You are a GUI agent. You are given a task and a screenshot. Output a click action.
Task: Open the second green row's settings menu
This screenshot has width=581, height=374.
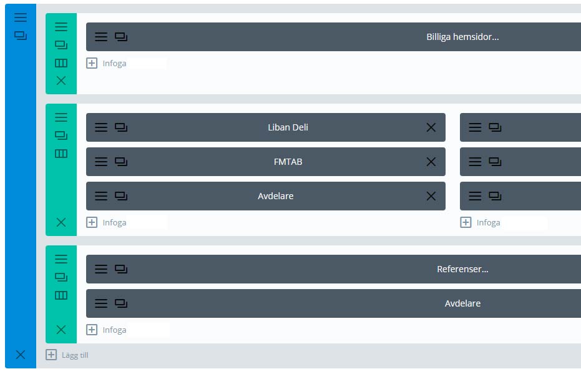click(x=61, y=117)
